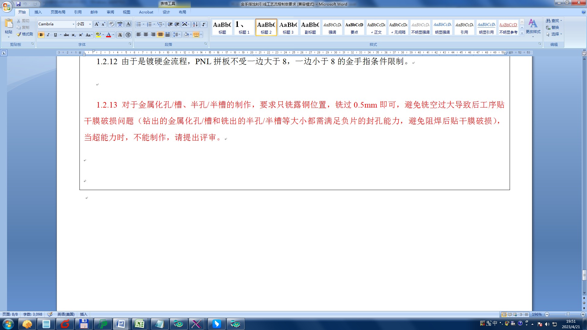
Task: Click the Distributed alignment icon
Action: coord(168,35)
